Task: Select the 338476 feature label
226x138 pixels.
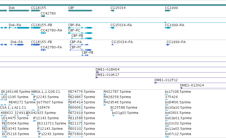Action: click(x=43, y=108)
